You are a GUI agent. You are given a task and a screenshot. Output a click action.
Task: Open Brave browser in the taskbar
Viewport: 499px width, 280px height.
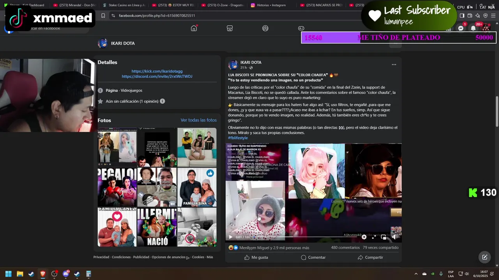(43, 274)
